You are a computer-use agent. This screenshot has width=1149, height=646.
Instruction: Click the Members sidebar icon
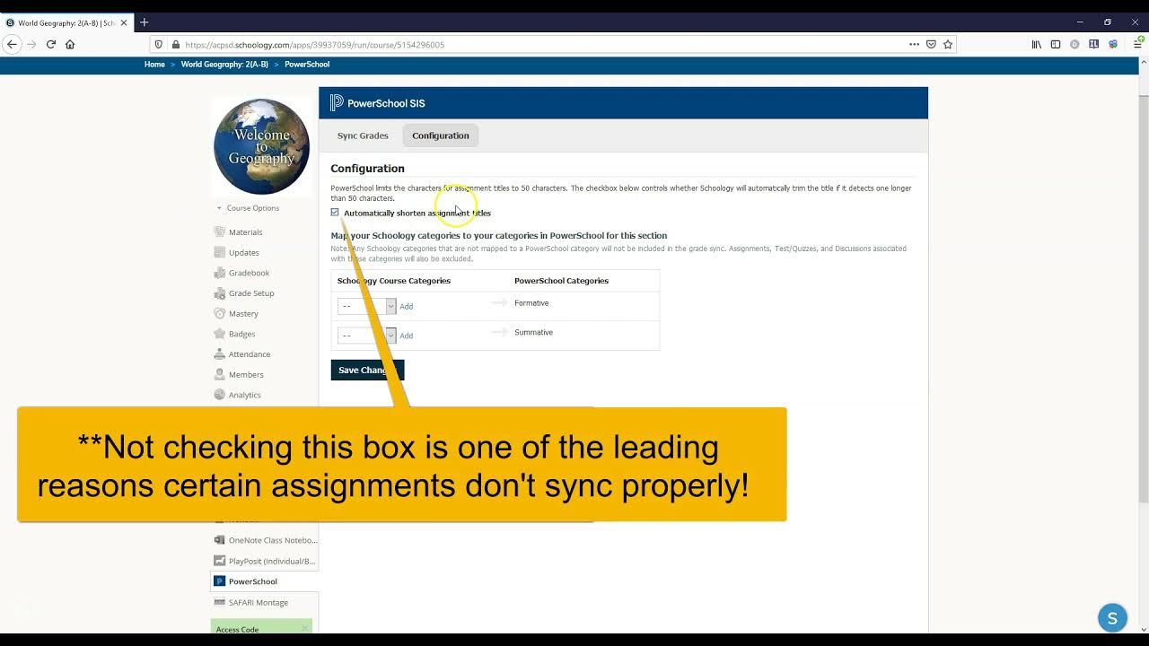(x=220, y=375)
